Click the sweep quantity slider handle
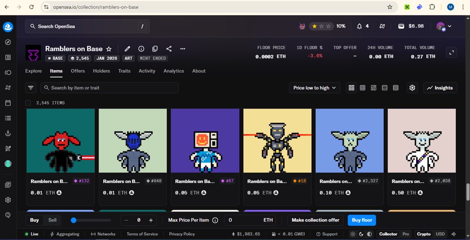470x240 pixels. 73,220
